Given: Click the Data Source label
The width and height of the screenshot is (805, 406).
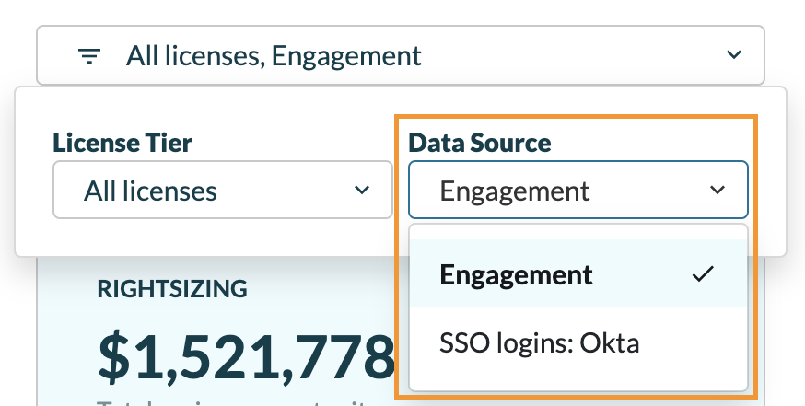Looking at the screenshot, I should (x=480, y=143).
